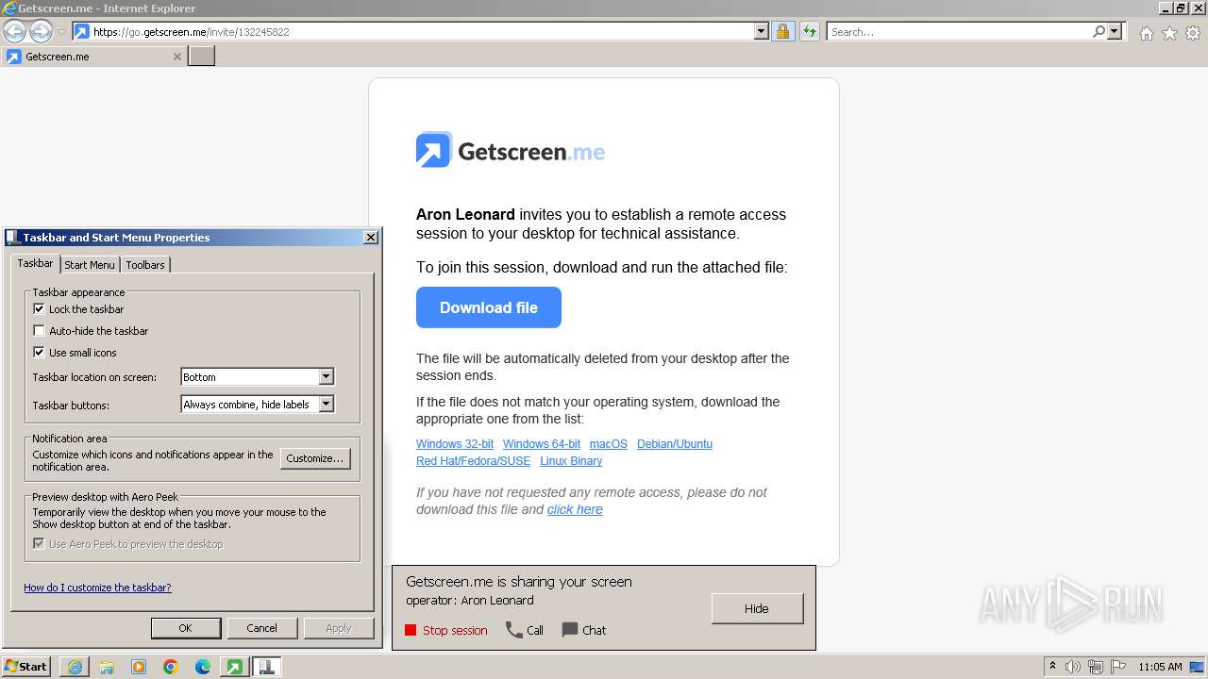
Task: Start a Call with the operator
Action: [x=525, y=630]
